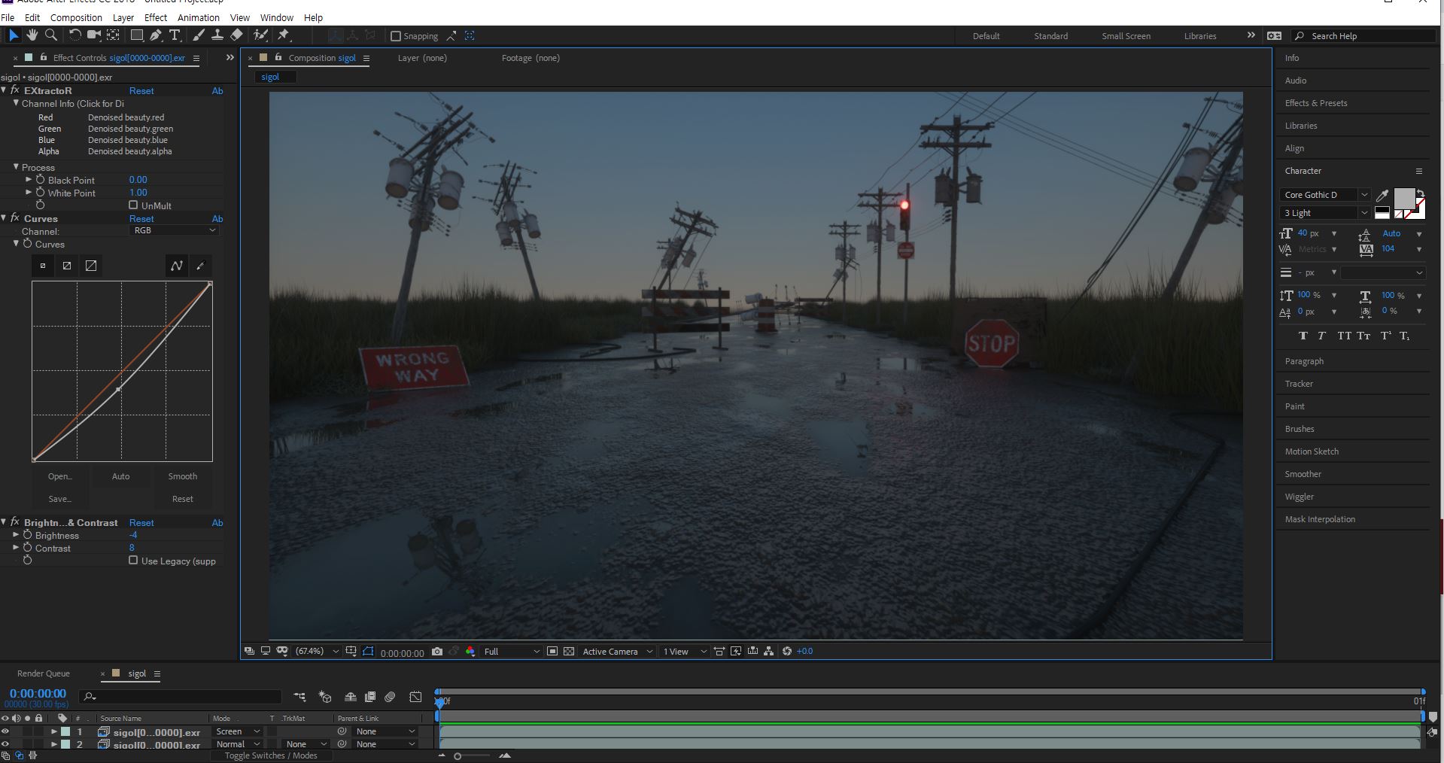1444x763 pixels.
Task: Hide layer 1 sigol eye toggle
Action: tap(5, 731)
